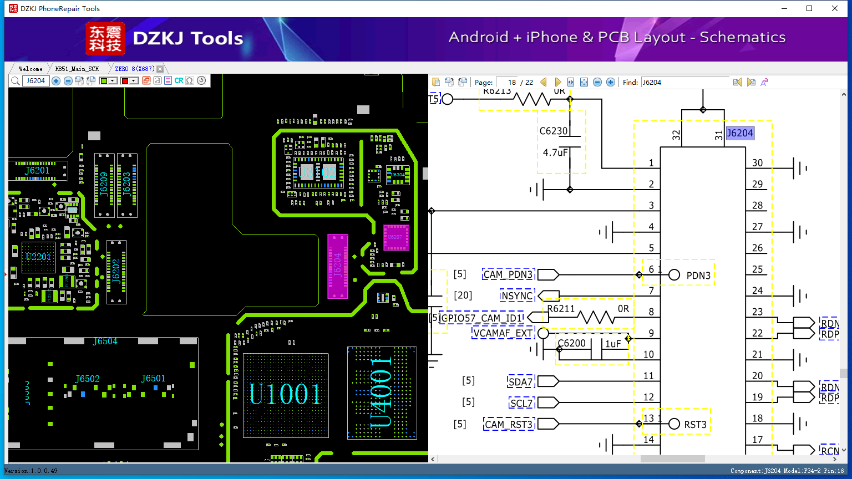
Task: Zoom in on the PCB layout view
Action: coord(56,81)
